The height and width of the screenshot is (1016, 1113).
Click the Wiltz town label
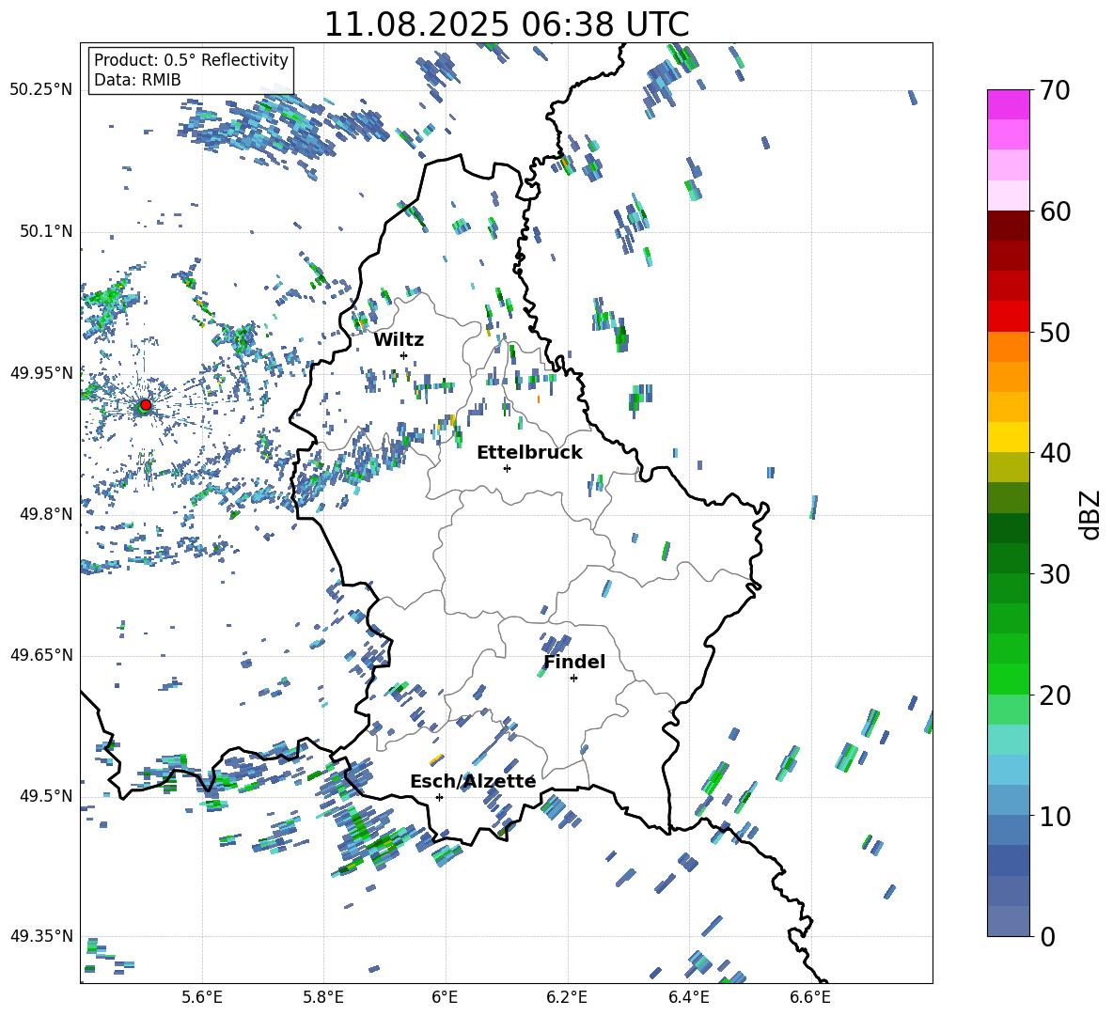[399, 340]
